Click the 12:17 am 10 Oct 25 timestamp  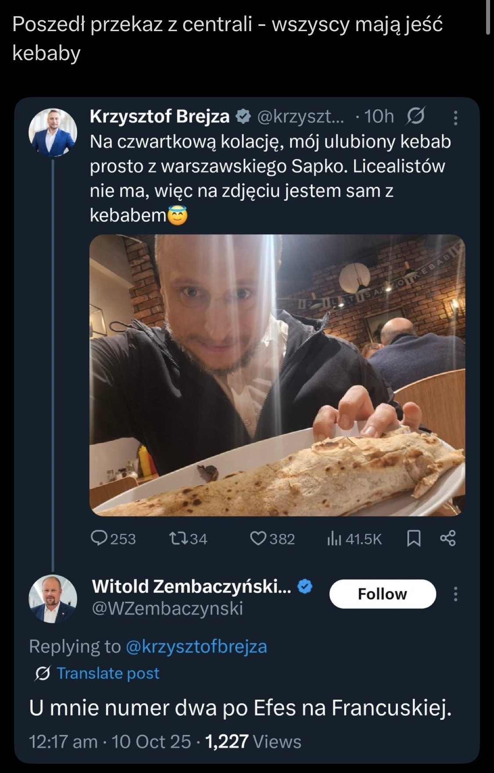coord(110,742)
